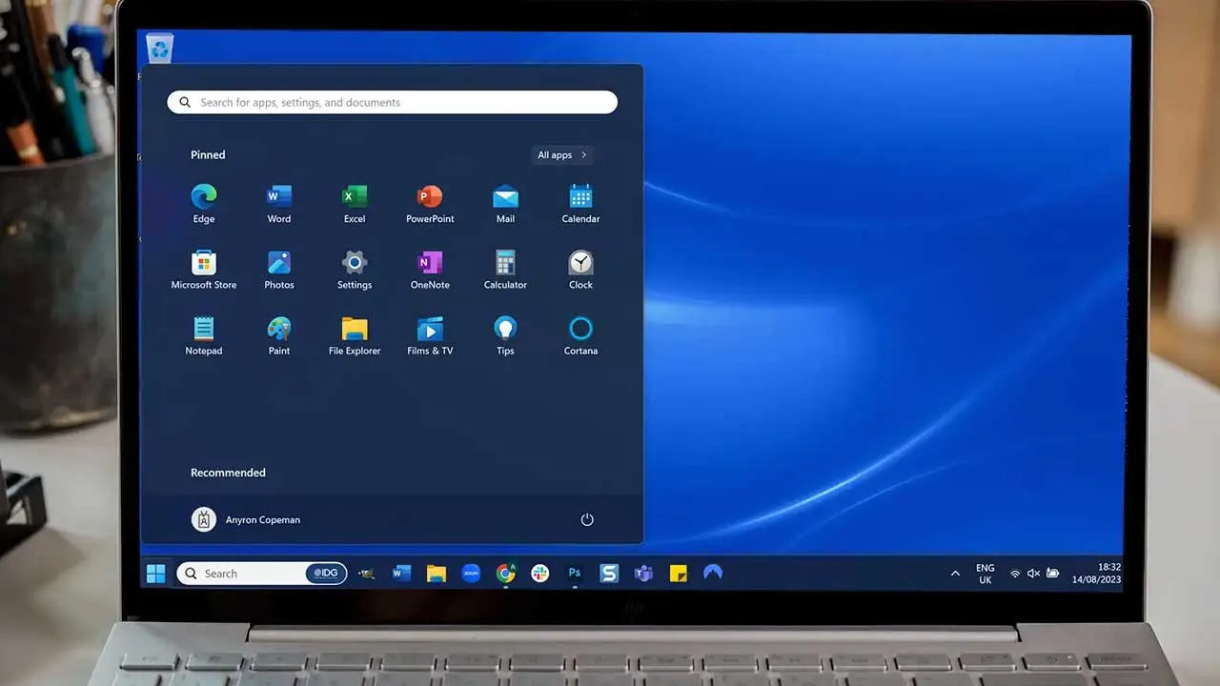Open the Mail app
This screenshot has width=1220, height=686.
[x=505, y=204]
